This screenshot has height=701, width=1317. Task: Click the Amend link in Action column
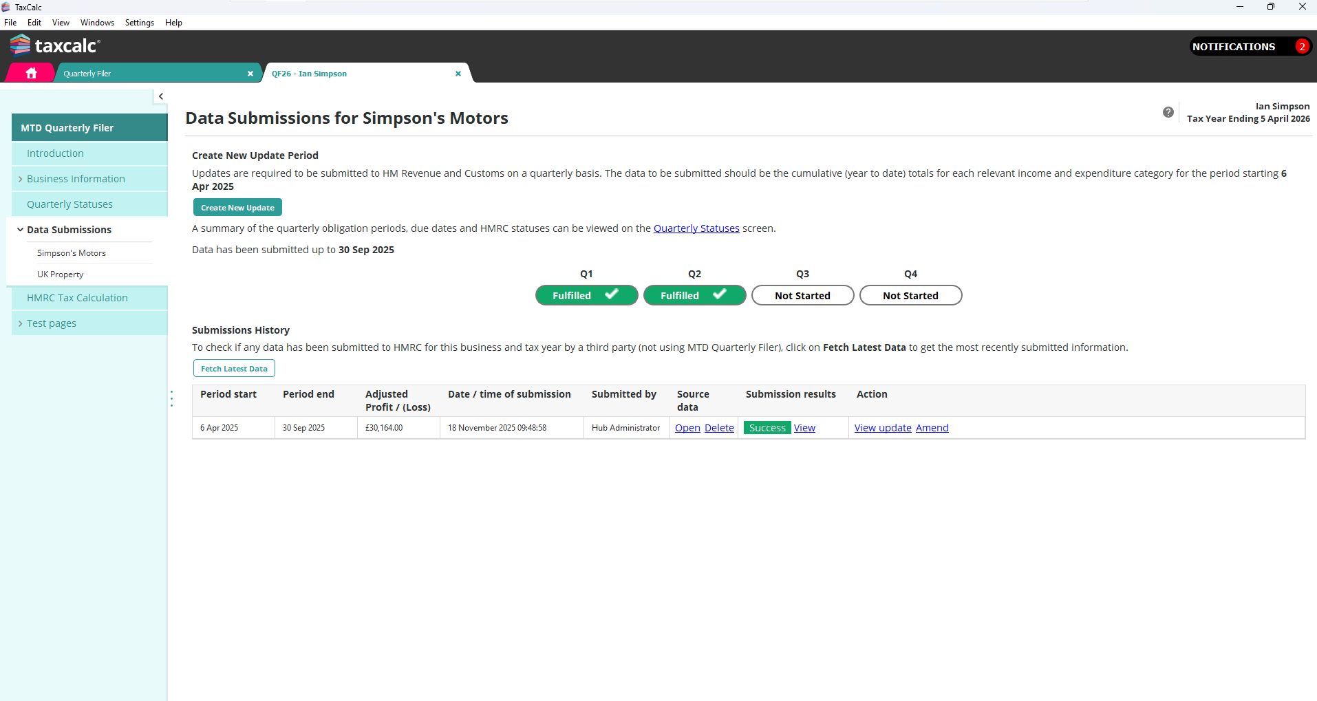point(932,428)
